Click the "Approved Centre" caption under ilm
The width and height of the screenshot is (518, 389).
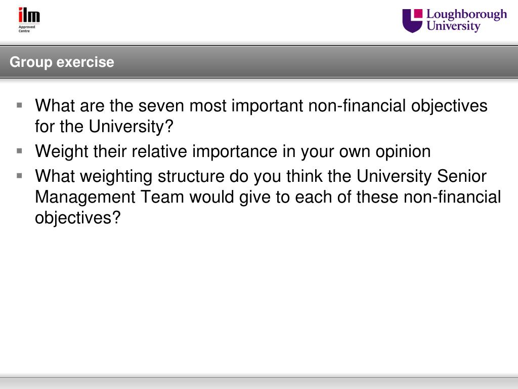[x=26, y=29]
